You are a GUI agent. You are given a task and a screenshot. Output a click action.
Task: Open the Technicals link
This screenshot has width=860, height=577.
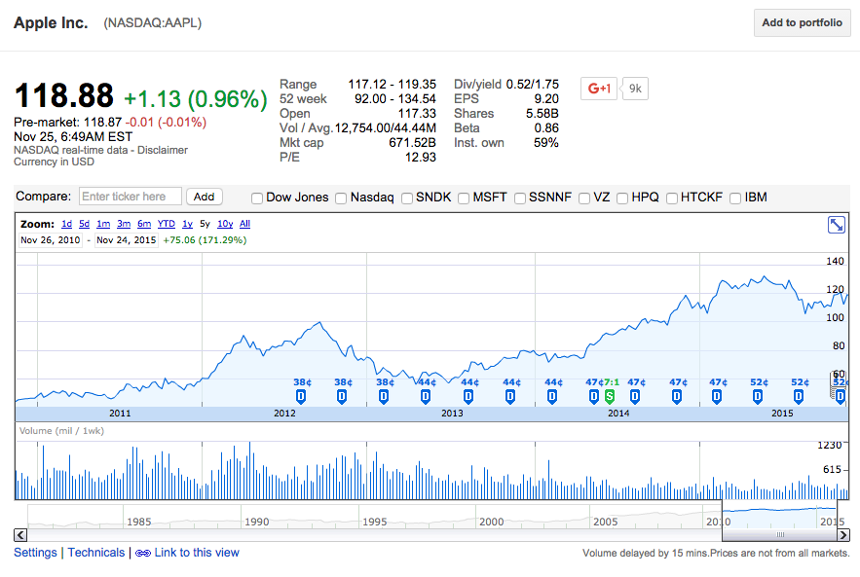96,553
